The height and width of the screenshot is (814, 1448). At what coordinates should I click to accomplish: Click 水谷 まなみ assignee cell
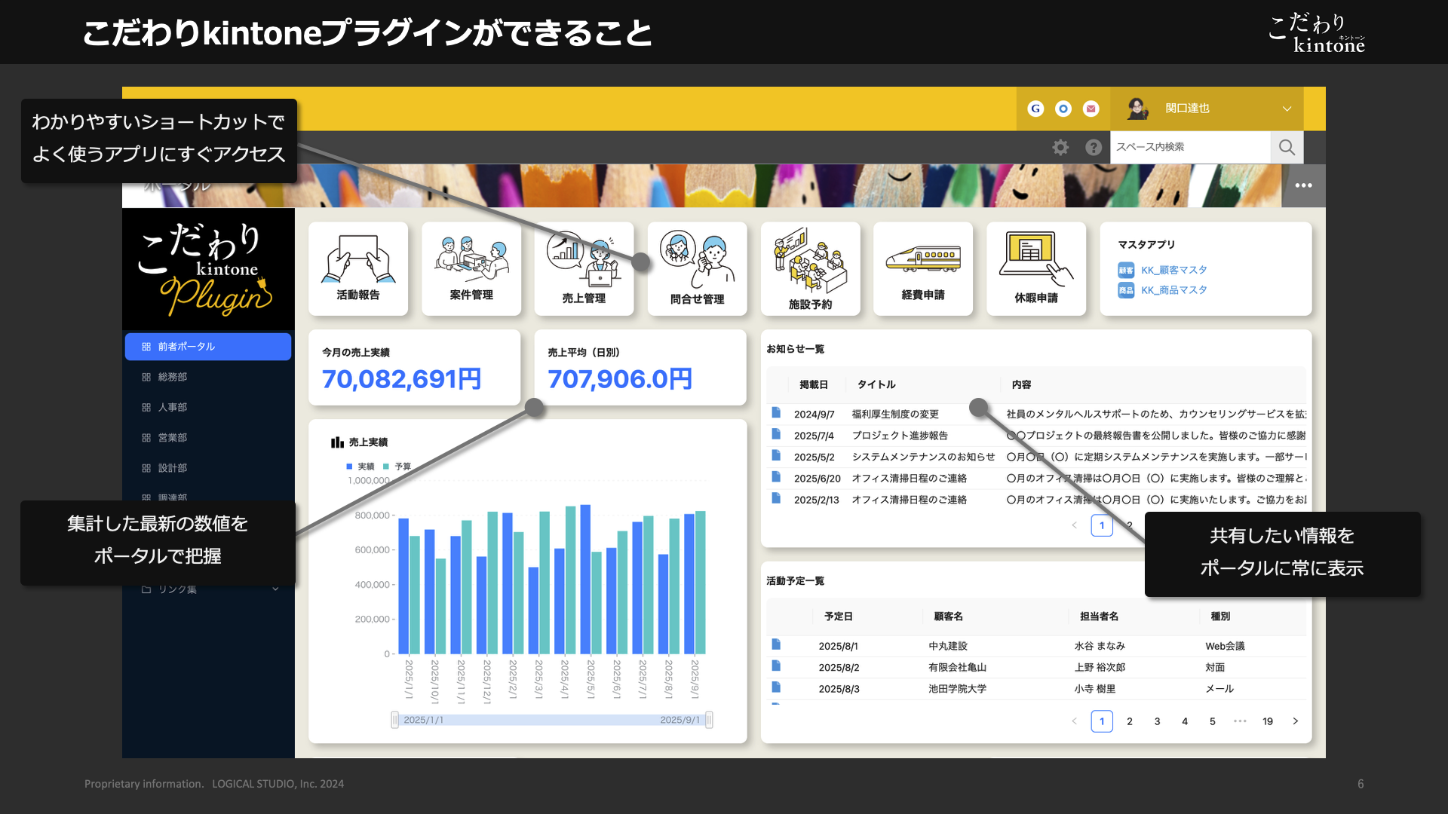point(1100,646)
